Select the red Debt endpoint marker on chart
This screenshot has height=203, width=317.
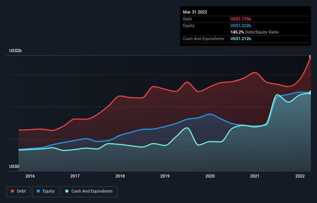(310, 57)
